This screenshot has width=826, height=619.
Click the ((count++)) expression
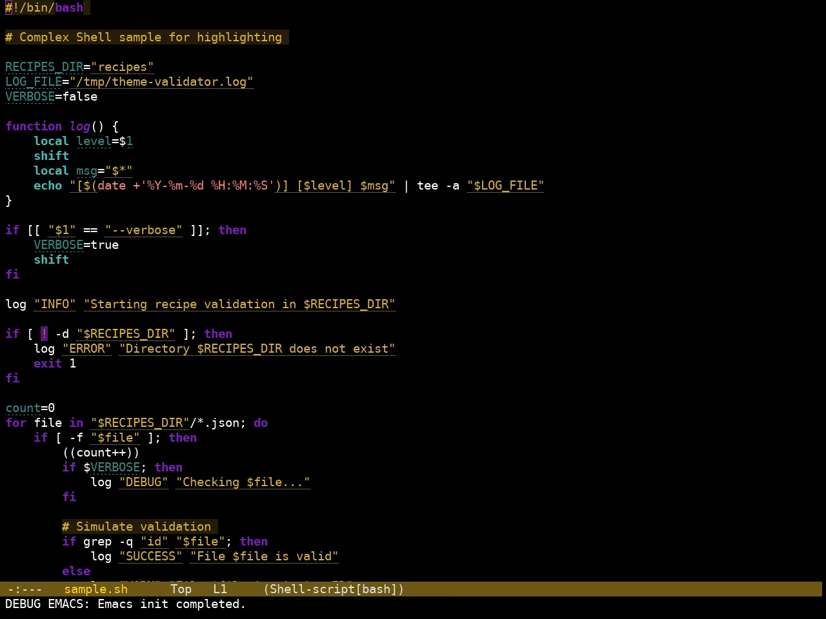coord(101,453)
